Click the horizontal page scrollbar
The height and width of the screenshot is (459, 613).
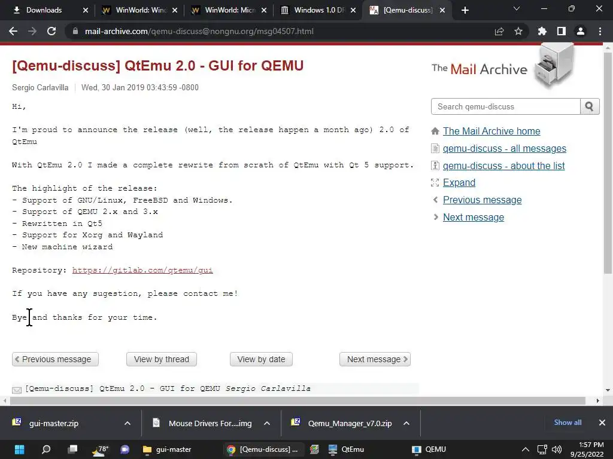[x=297, y=400]
